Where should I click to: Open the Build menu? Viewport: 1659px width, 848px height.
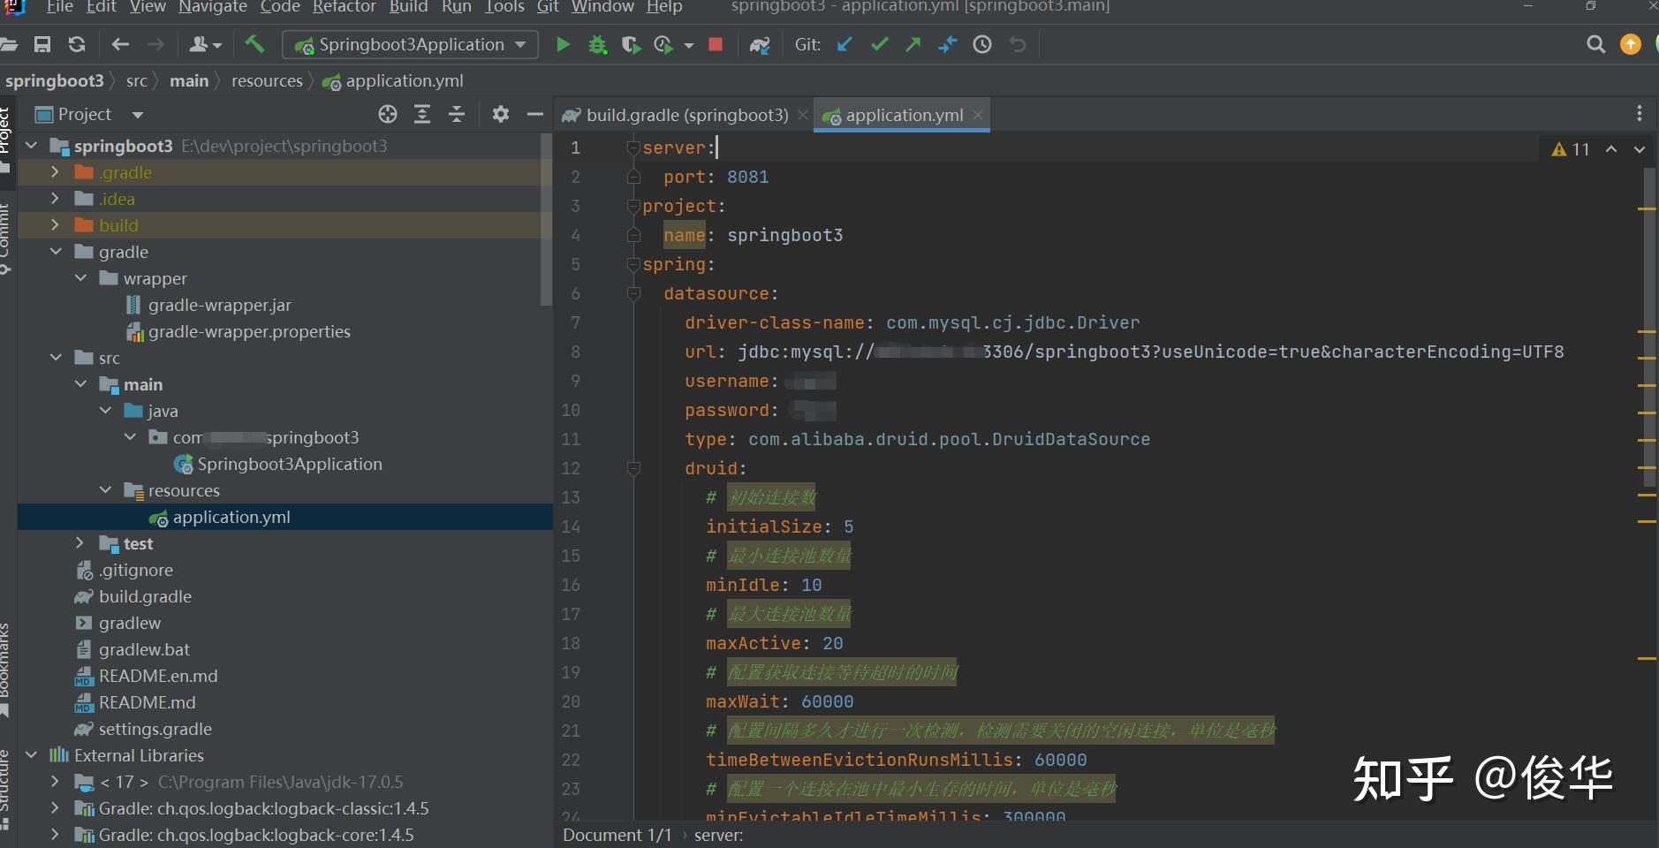408,7
